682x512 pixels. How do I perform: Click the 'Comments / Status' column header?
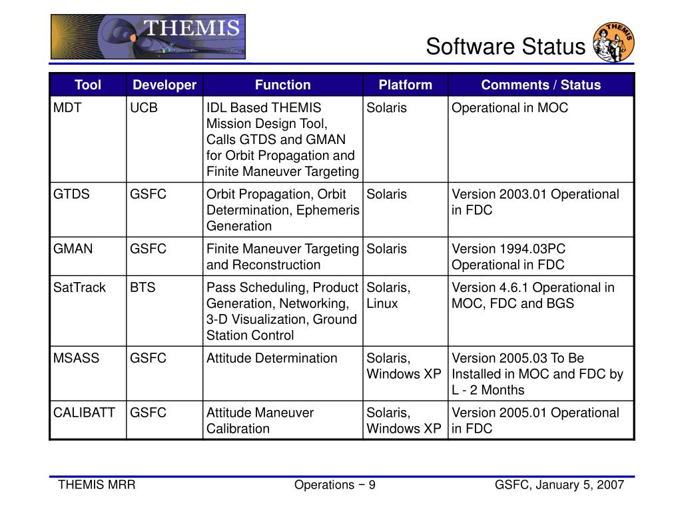click(541, 85)
